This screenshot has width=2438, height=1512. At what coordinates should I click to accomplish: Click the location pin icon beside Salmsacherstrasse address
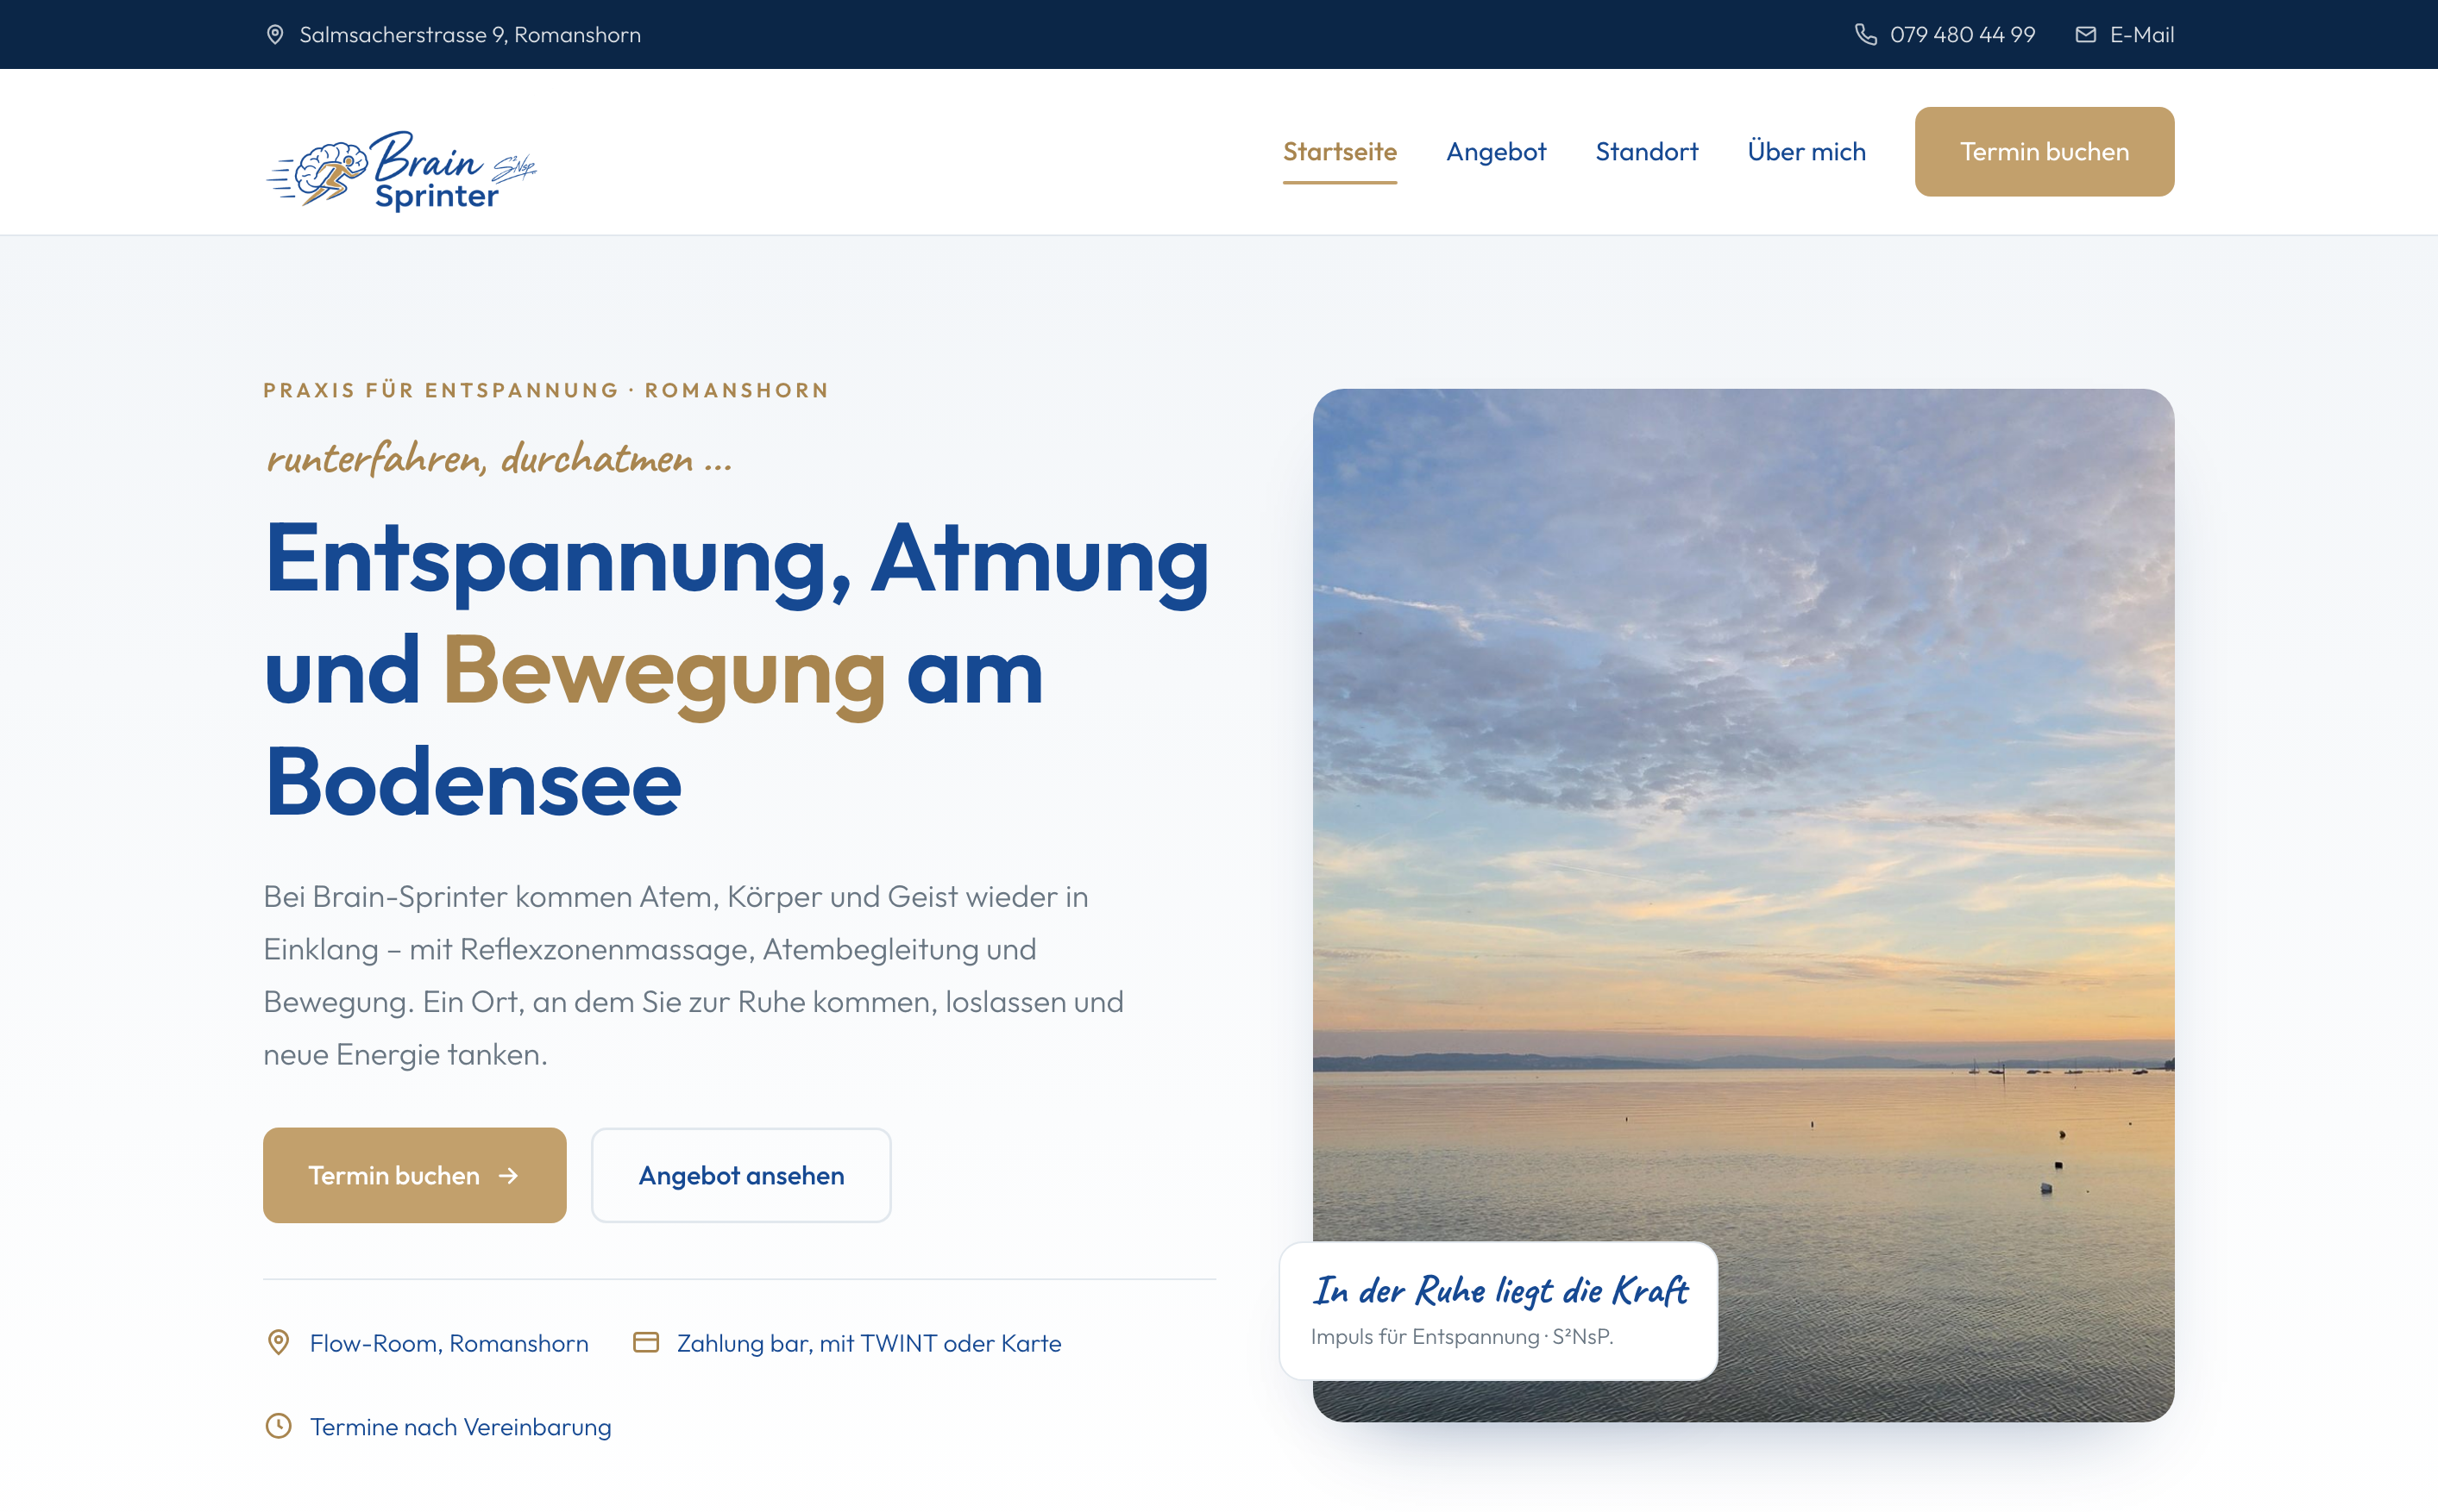coord(275,35)
